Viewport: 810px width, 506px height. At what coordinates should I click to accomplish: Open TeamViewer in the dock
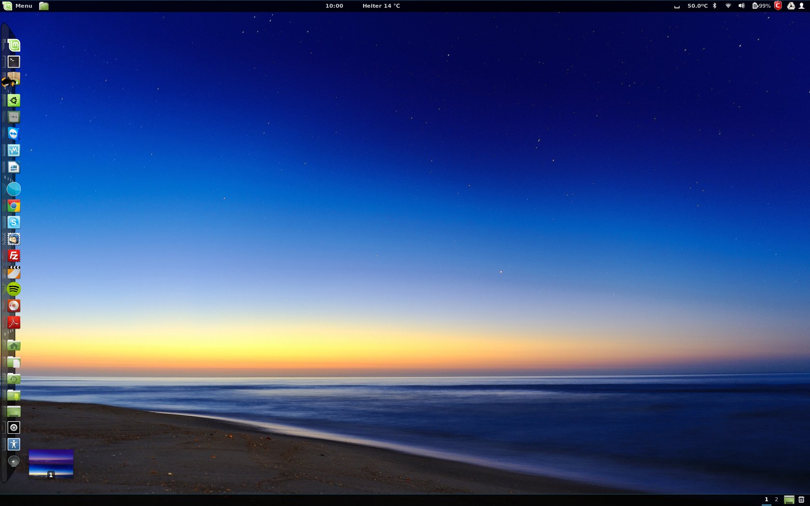point(13,133)
